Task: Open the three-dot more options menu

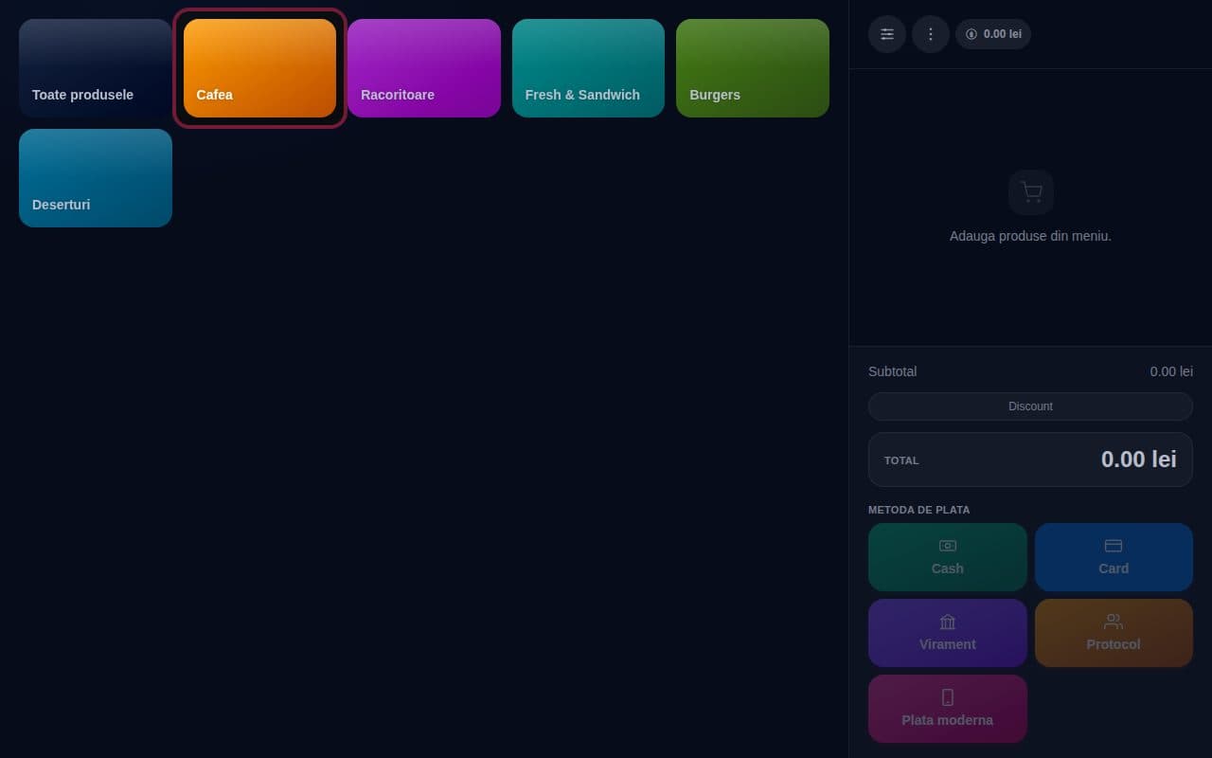Action: 931,34
